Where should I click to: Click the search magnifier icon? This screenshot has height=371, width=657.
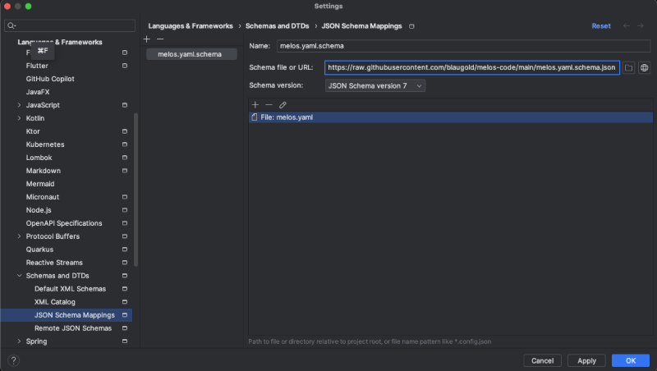coord(11,26)
